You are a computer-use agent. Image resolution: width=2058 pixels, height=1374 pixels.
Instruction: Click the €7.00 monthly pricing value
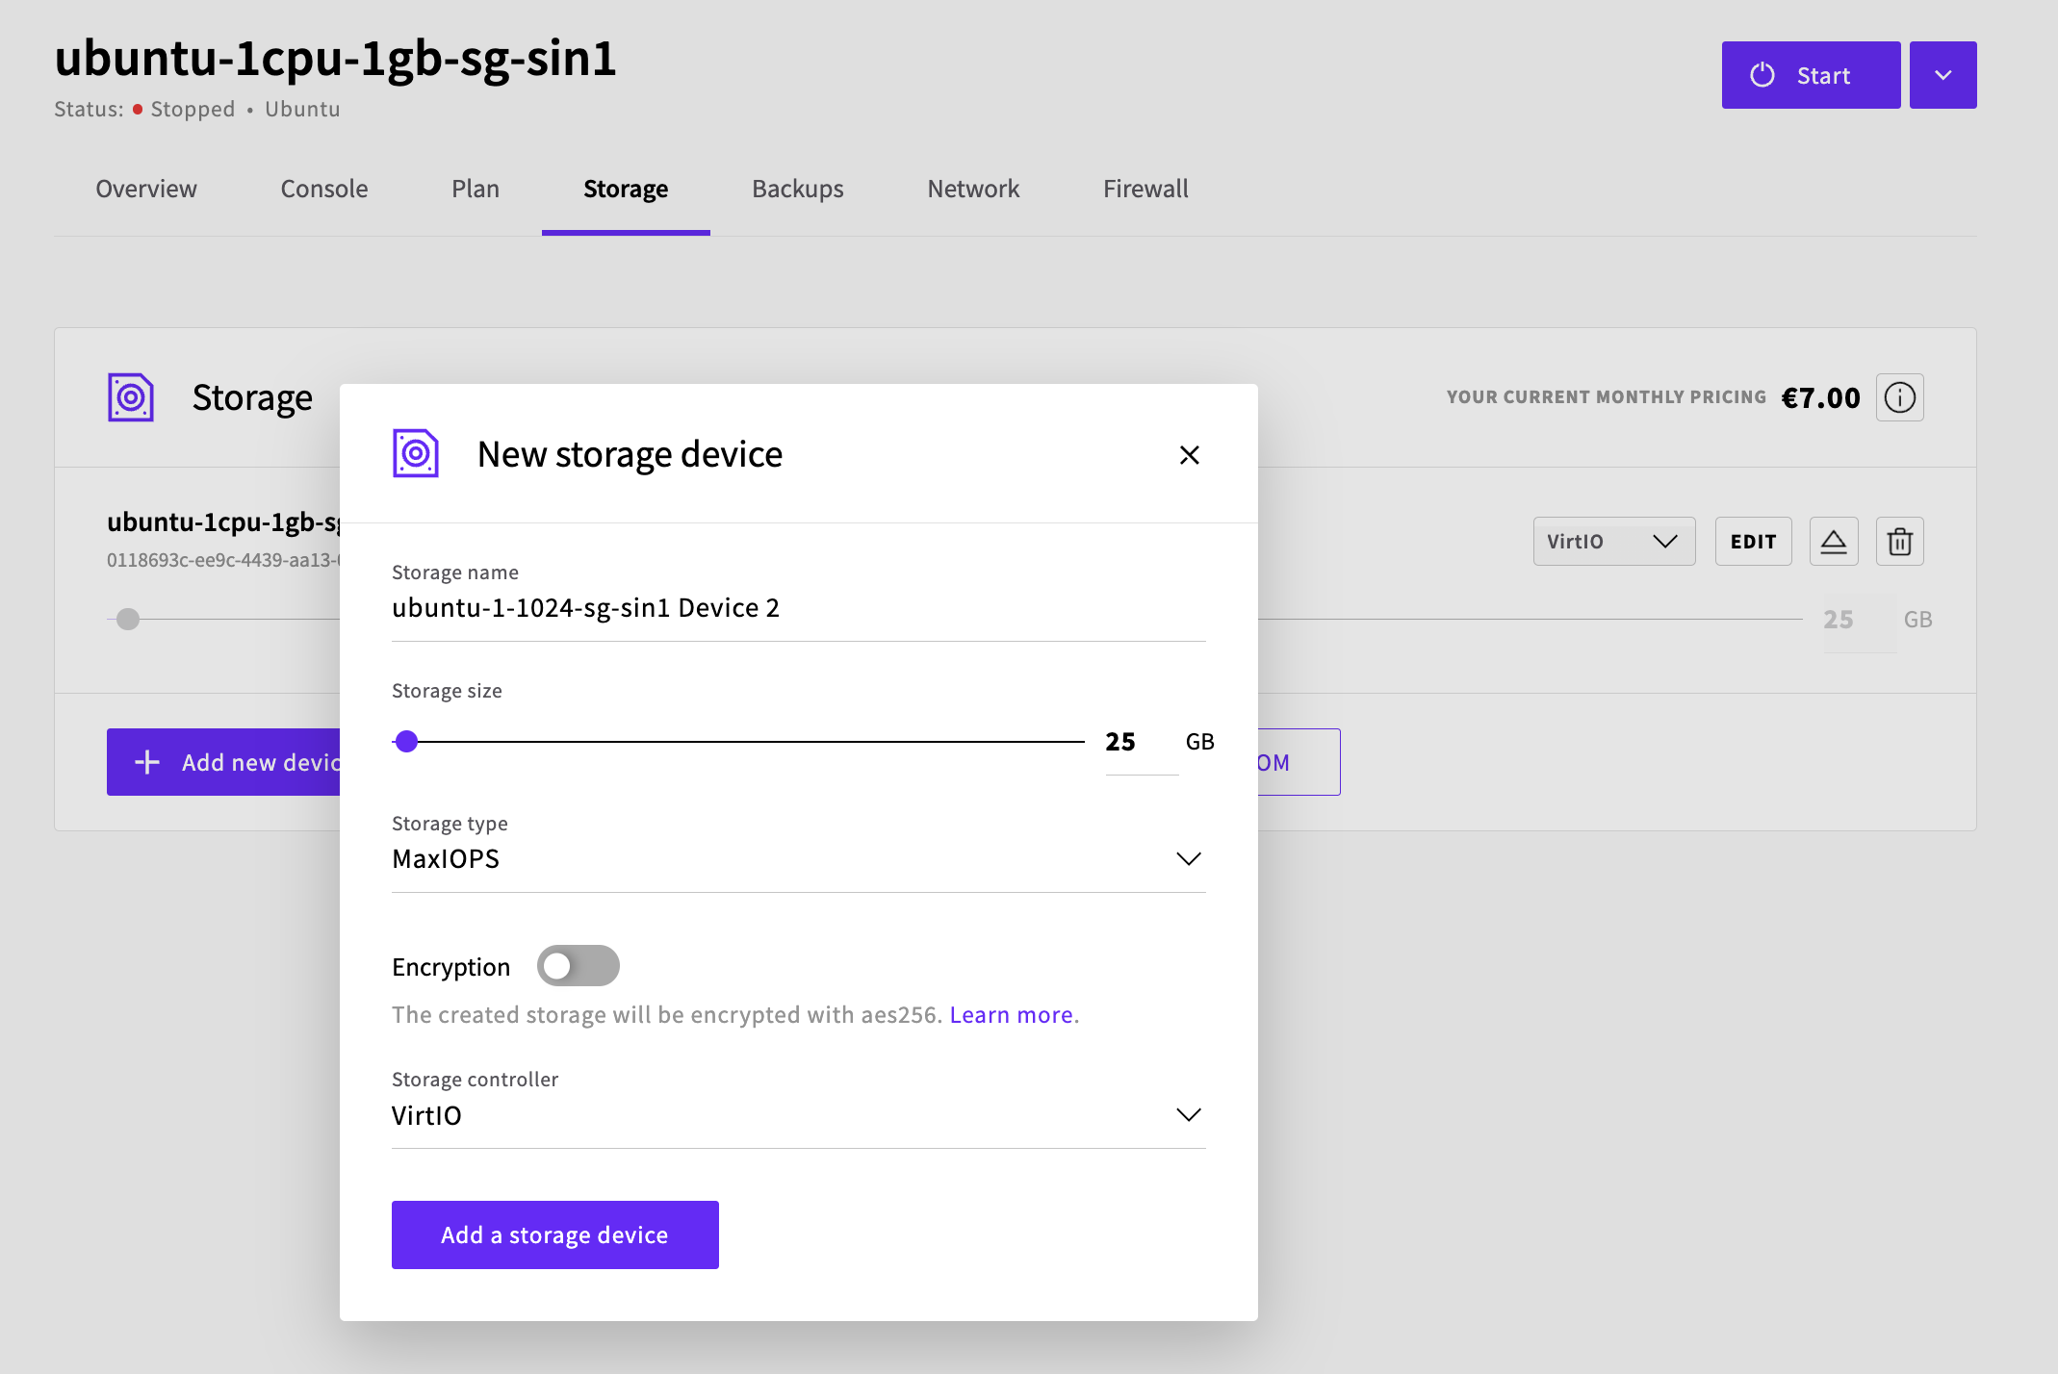(x=1821, y=397)
